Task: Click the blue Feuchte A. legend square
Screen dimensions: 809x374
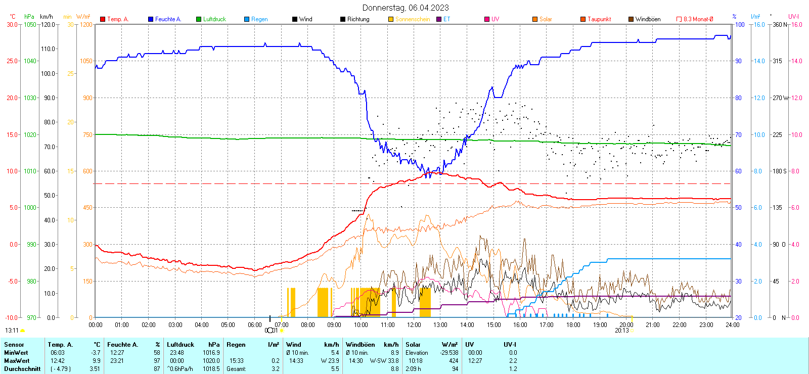Action: pyautogui.click(x=151, y=19)
